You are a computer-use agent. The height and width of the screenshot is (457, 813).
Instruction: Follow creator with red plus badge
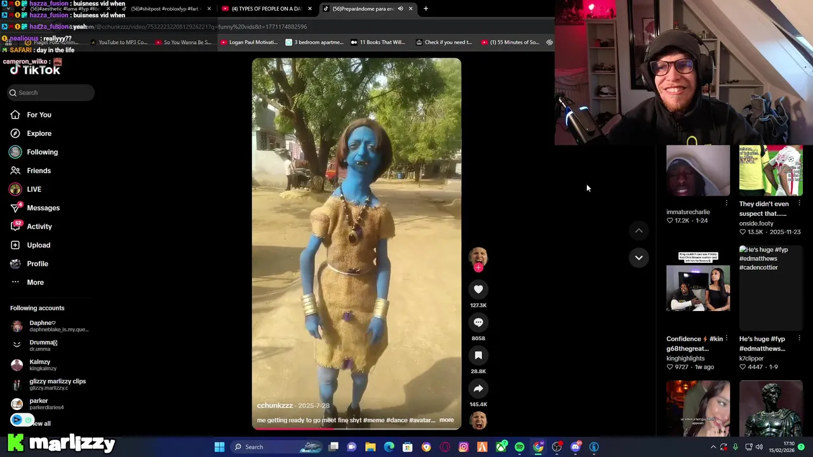tap(478, 267)
